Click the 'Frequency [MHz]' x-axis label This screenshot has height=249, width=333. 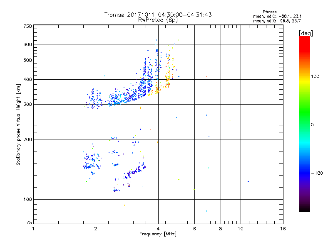coord(158,234)
